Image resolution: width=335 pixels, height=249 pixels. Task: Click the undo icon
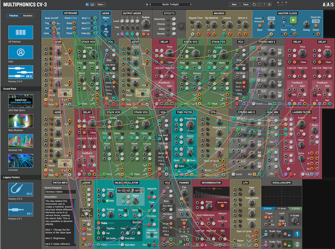[254, 5]
